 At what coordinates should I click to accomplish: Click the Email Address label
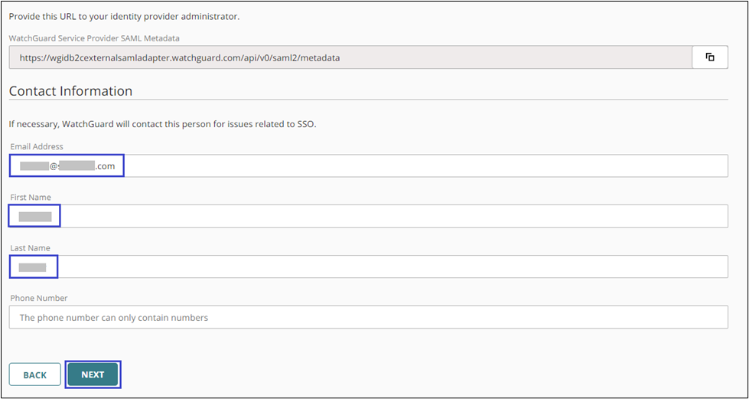pyautogui.click(x=37, y=146)
